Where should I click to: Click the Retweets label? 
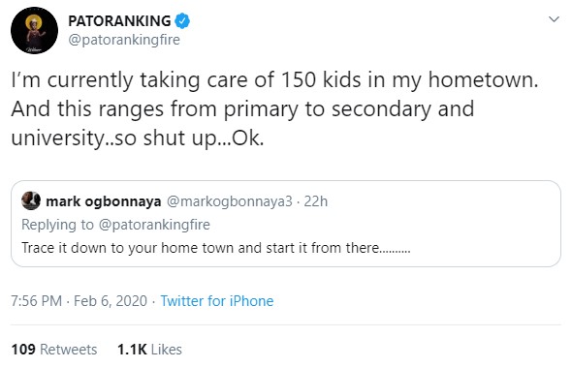click(x=69, y=350)
